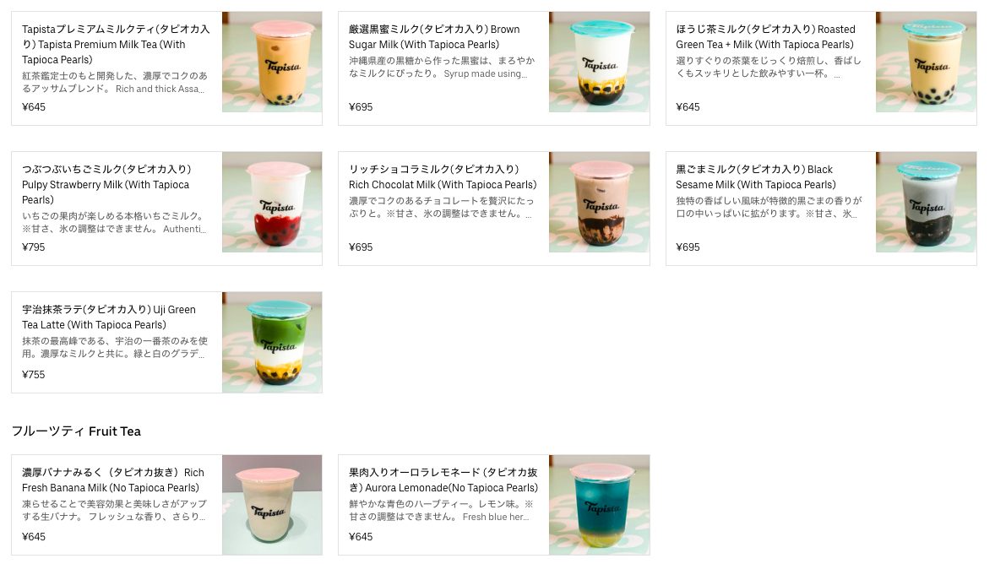Open the Rich Fresh Banana Milk image
995x564 pixels.
[x=272, y=505]
